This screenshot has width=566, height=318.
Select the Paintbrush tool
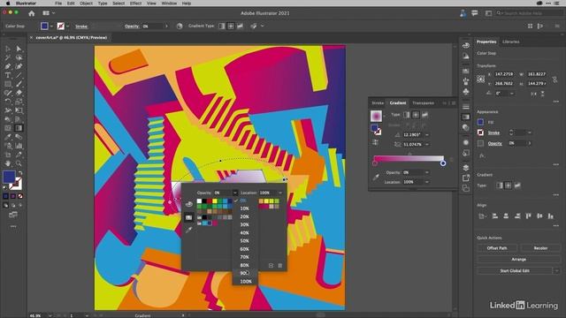coord(19,84)
